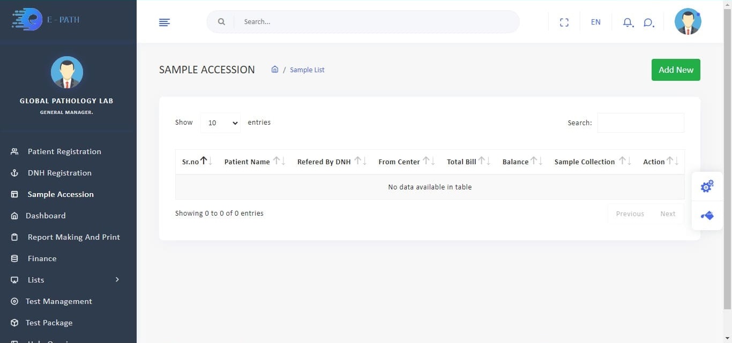Click the floating paint bucket icon
The height and width of the screenshot is (343, 732).
click(707, 216)
